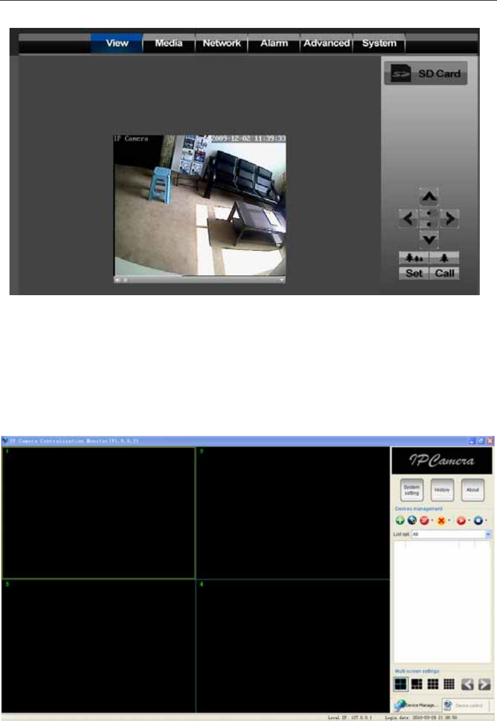Open the About button
Screen dimensions: 497x721
pos(473,490)
